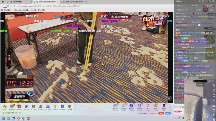Switch to the 斗鱼 first browser tab
The image size is (216, 121).
click(x=19, y=2)
